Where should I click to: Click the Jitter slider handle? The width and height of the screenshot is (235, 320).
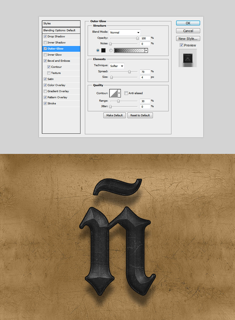(111, 107)
